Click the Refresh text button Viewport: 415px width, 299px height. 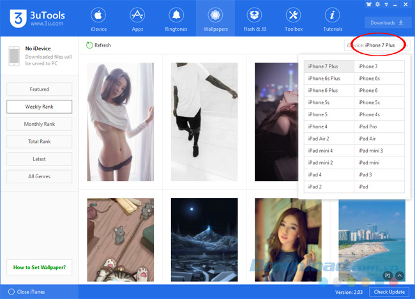[x=103, y=45]
